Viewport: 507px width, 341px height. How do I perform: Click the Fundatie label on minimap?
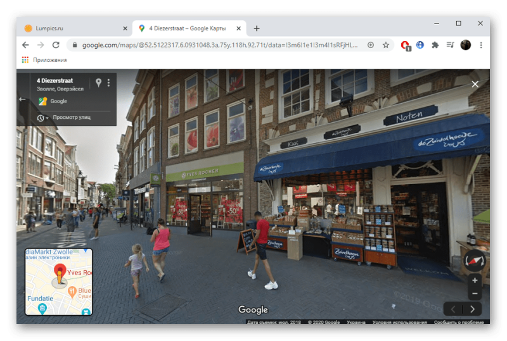(40, 299)
